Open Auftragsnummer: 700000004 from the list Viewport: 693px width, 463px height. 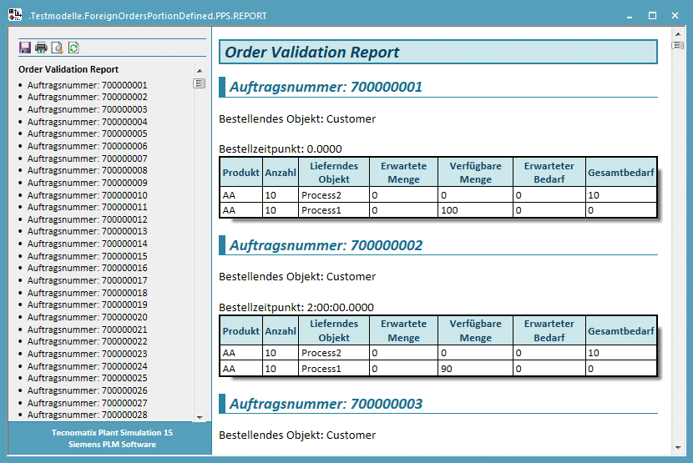(x=87, y=122)
